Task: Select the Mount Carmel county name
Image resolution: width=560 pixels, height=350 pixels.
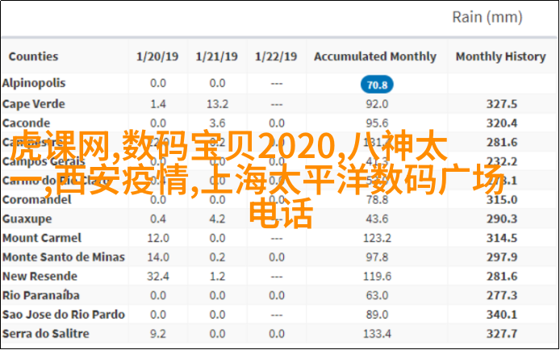Action: point(42,238)
